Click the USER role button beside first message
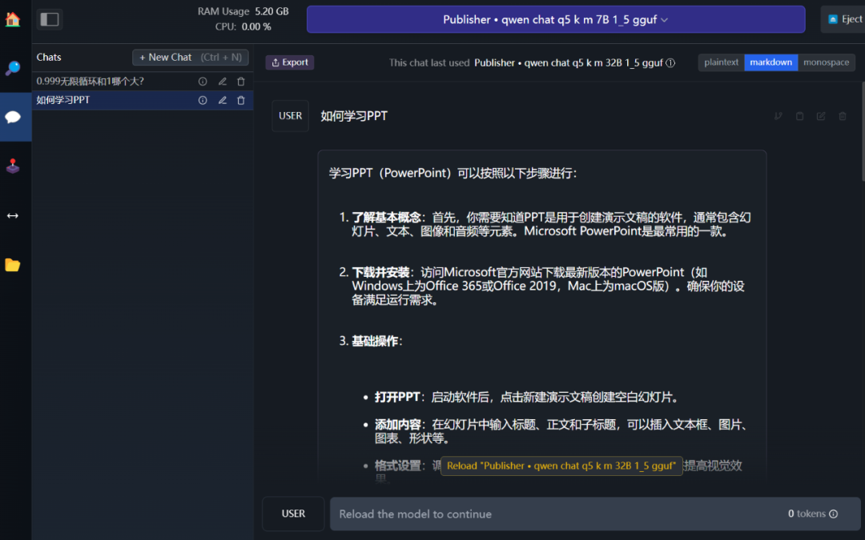Screen dimensions: 865x540 [x=290, y=116]
